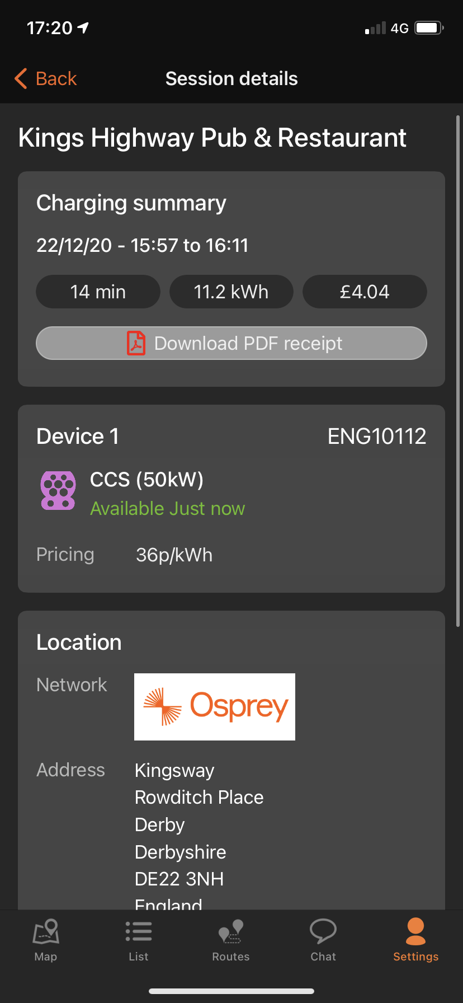This screenshot has width=463, height=1003.
Task: Click the vertical scrollbar on right edge
Action: (x=458, y=369)
